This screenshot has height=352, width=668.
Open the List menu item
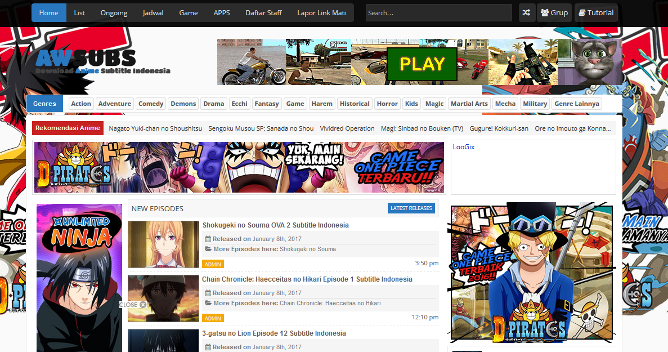point(79,13)
